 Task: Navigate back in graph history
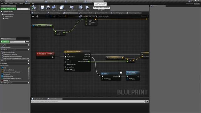click(x=33, y=16)
